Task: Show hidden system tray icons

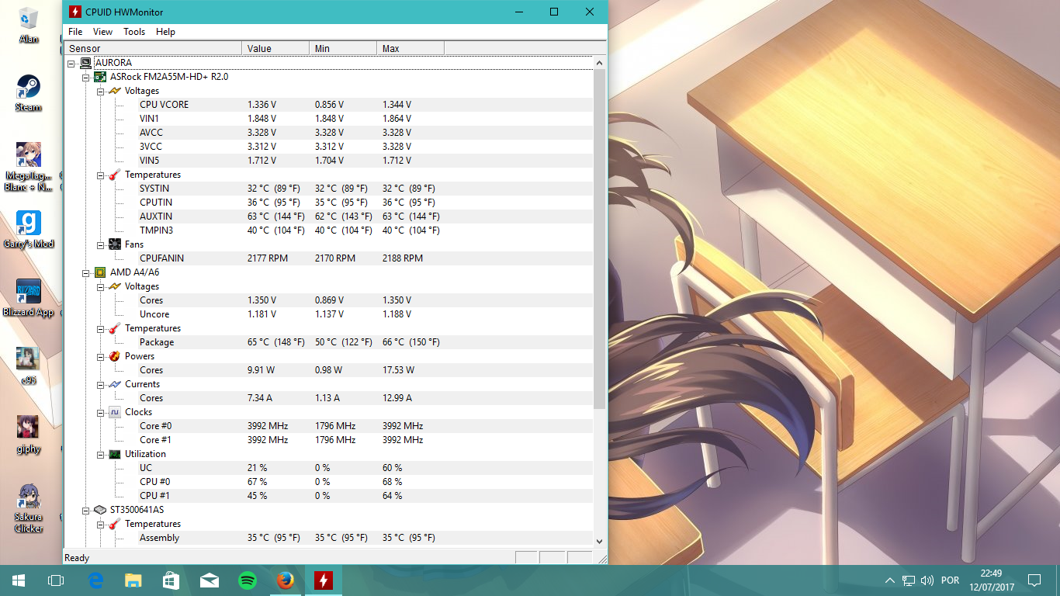Action: (889, 580)
